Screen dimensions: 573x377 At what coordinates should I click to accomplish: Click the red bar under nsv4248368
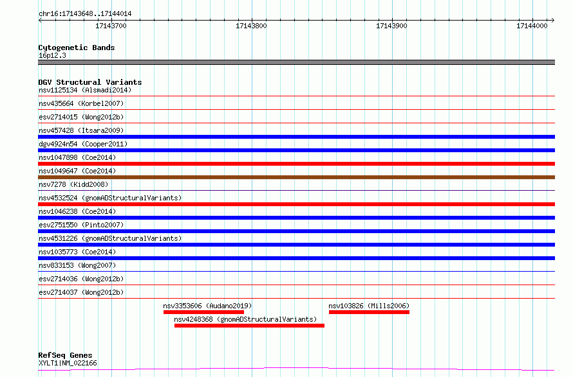[x=249, y=326]
